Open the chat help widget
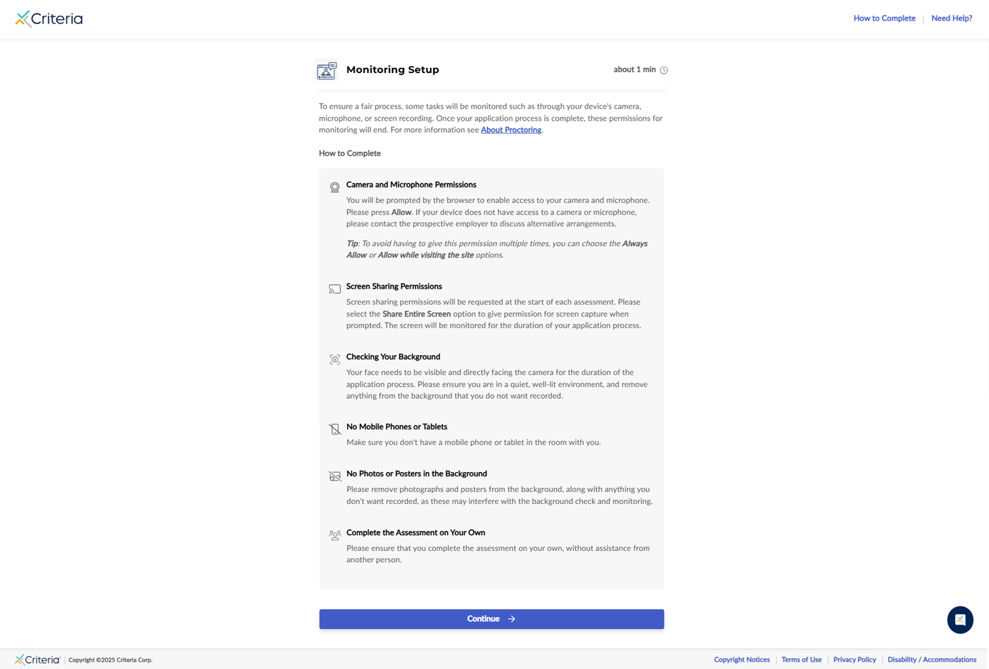 (x=960, y=619)
